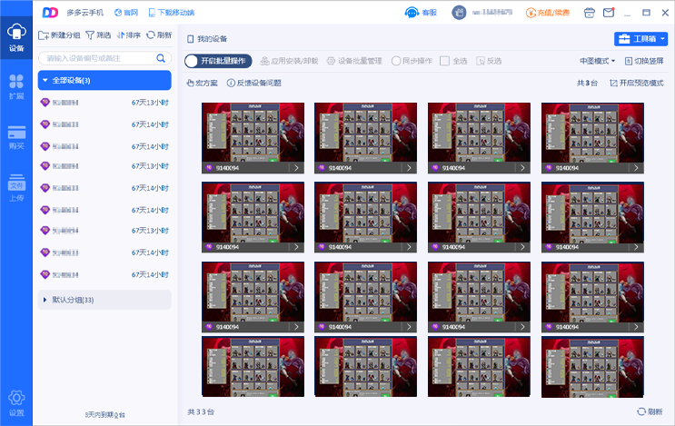Click the 共33台 total count text

tap(201, 411)
